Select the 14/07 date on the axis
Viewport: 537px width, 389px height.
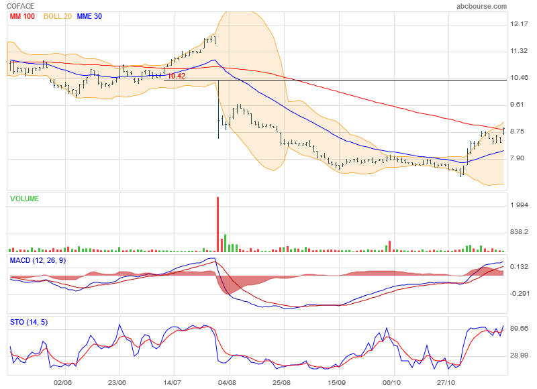(173, 382)
